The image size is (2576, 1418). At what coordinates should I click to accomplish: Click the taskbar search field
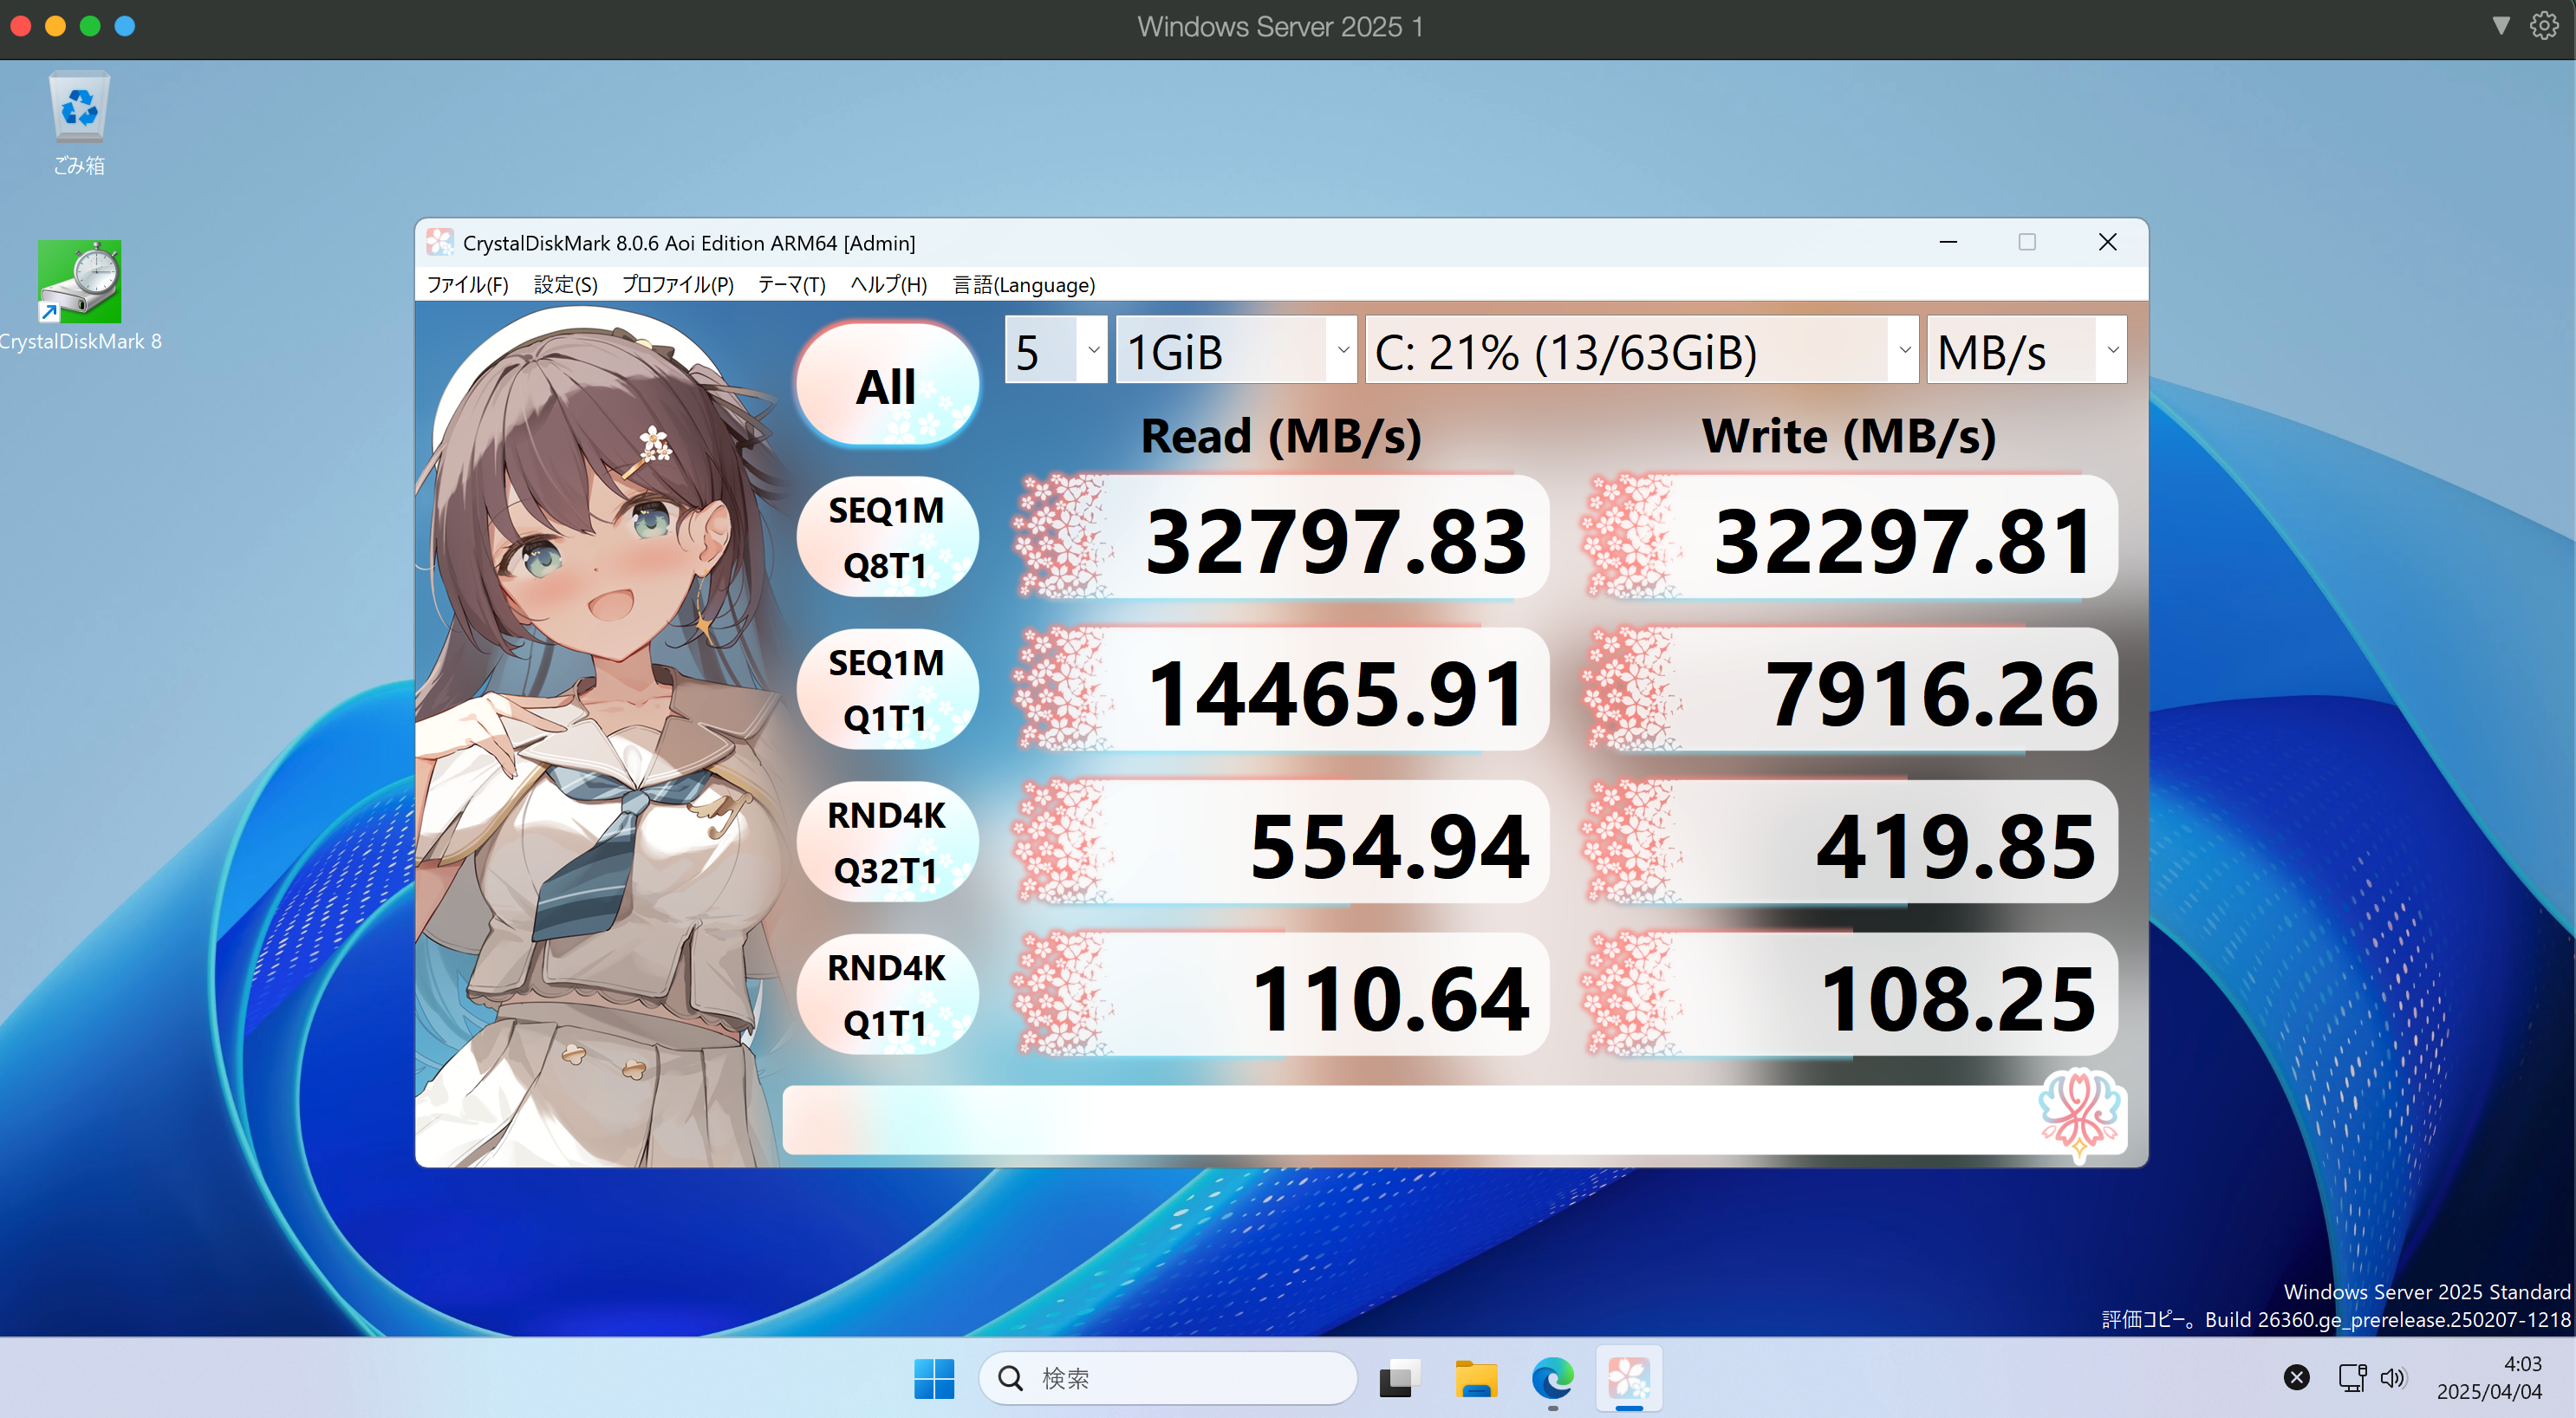click(1168, 1378)
